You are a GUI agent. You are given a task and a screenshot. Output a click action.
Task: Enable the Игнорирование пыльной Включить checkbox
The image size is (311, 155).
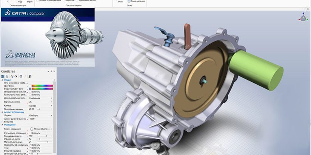click(x=30, y=91)
